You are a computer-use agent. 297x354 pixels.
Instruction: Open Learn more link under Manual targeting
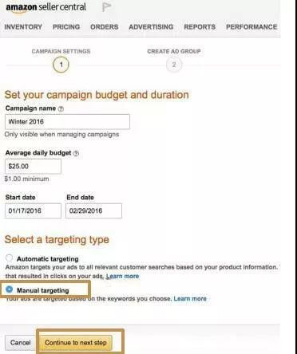190,299
